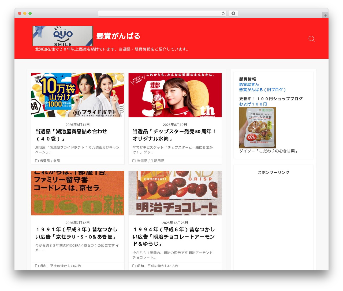Click the スポンサーリンク heading
This screenshot has height=291, width=343.
[274, 172]
